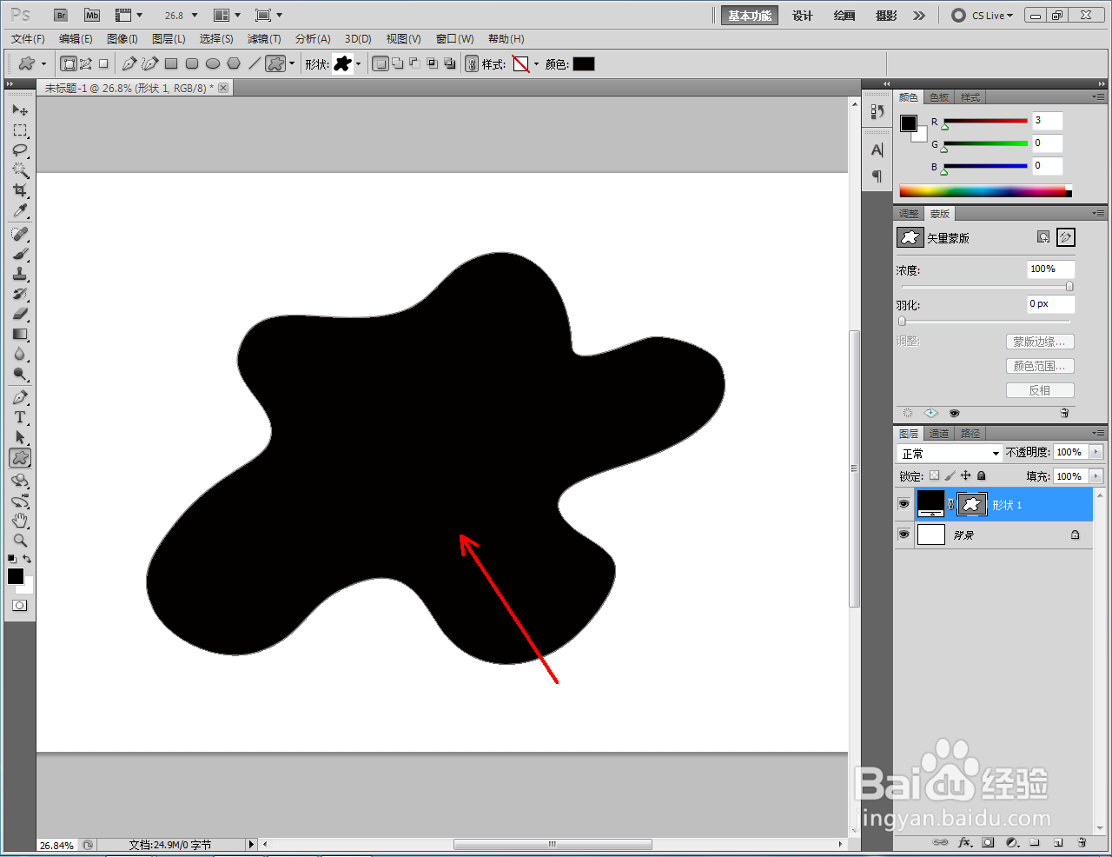Toggle the style link chain in the options bar
The width and height of the screenshot is (1112, 857).
[x=472, y=63]
